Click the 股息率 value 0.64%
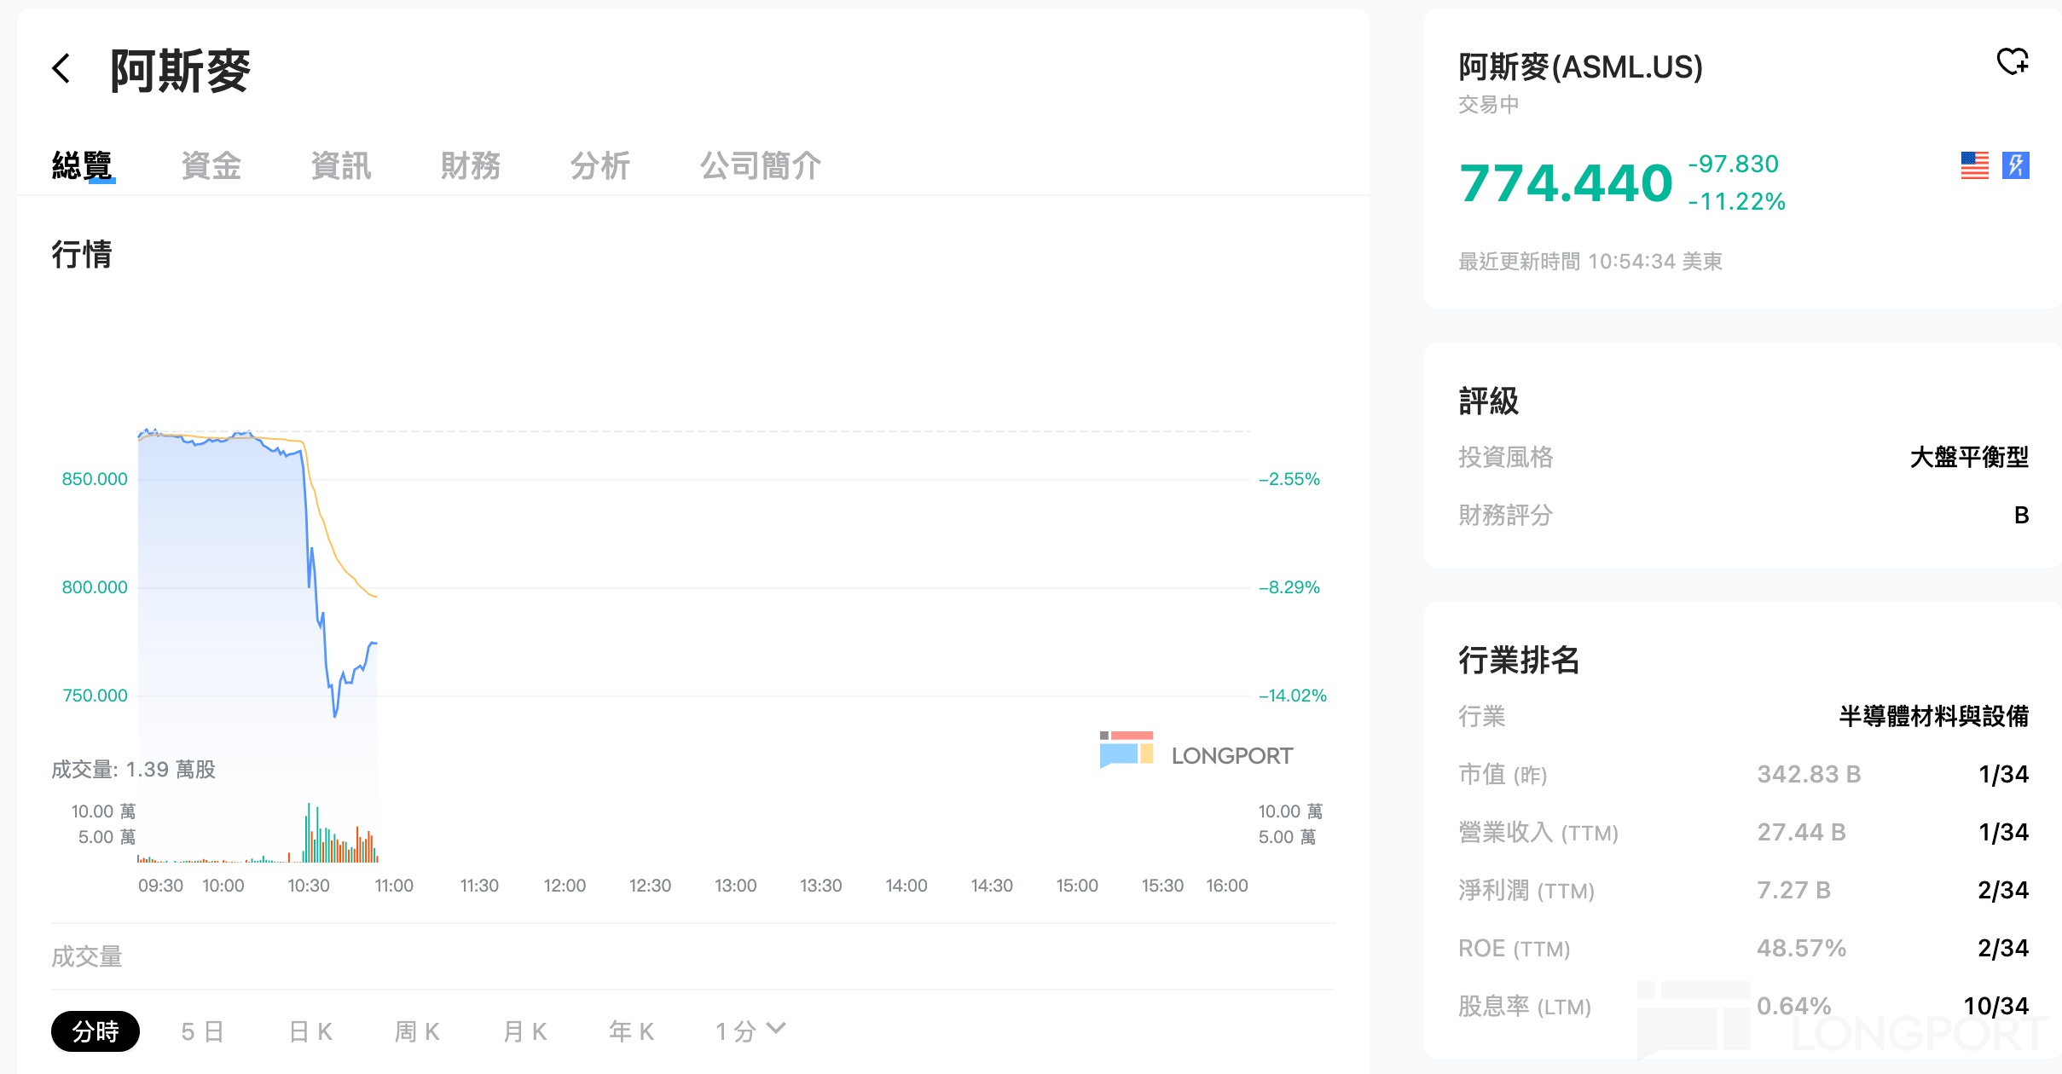The image size is (2062, 1074). pos(1793,1006)
